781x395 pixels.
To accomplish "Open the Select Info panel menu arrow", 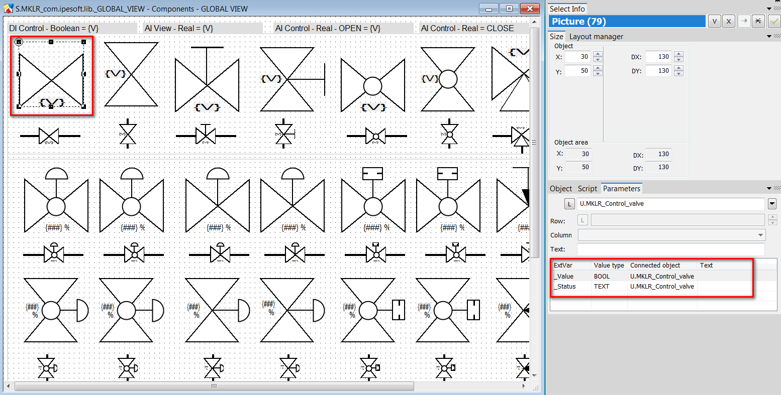I will 769,9.
